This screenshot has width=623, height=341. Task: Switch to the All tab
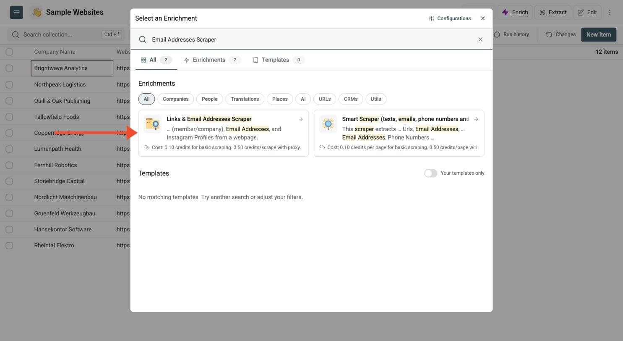[156, 60]
